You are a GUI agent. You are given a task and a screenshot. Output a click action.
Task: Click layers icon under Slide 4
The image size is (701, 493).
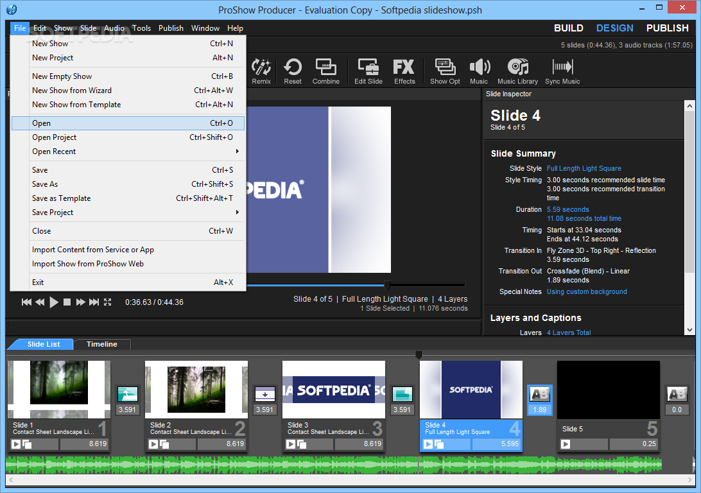tap(438, 444)
